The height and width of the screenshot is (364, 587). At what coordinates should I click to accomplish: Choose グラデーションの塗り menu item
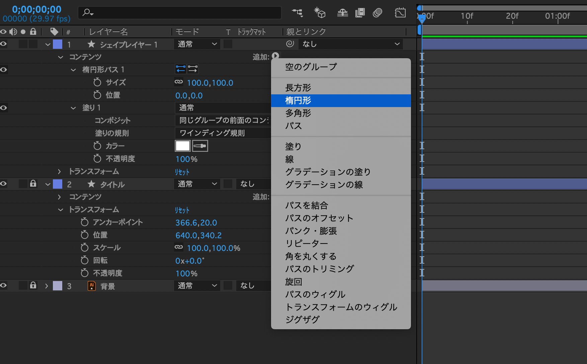coord(341,172)
